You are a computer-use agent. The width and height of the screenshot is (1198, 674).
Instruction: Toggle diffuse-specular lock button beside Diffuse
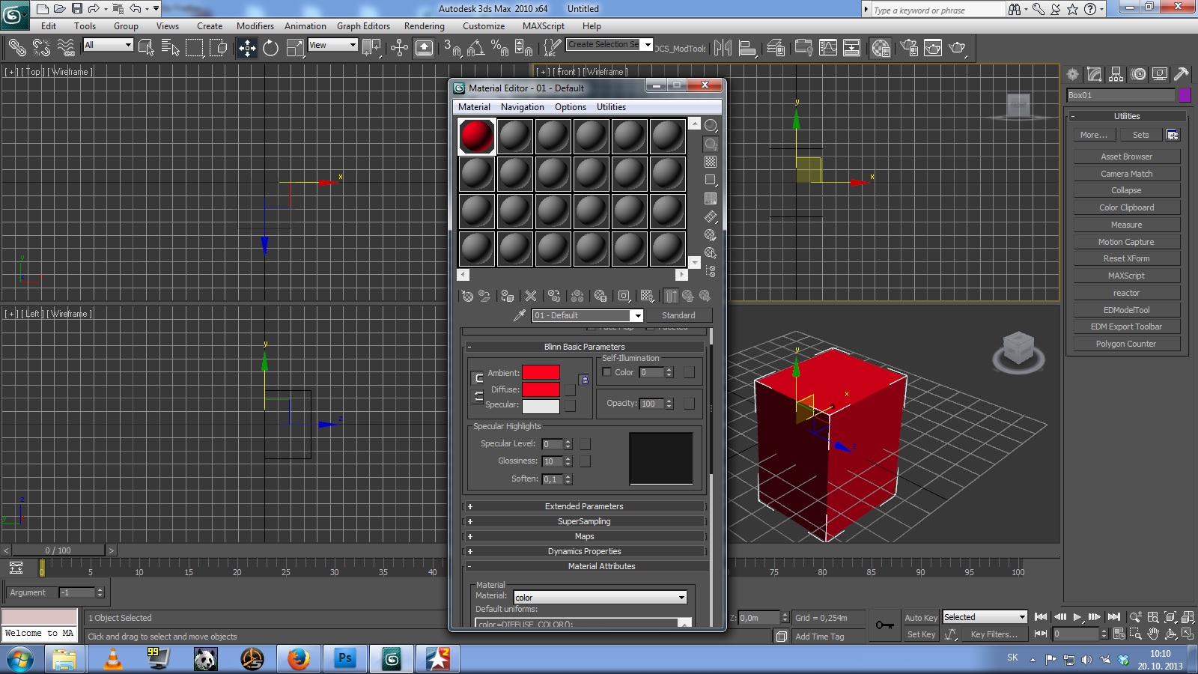pos(478,396)
